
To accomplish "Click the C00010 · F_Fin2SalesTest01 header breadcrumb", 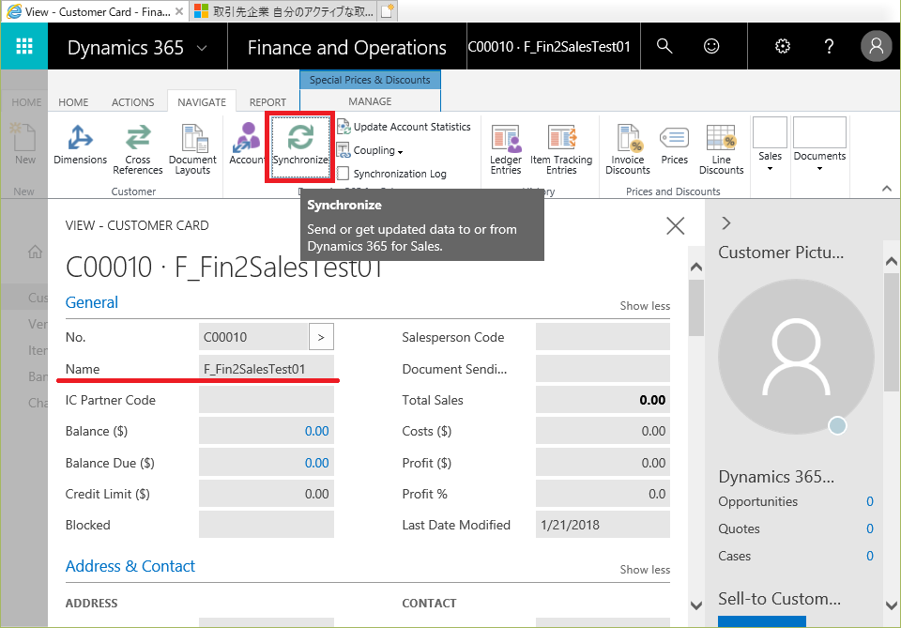I will pos(549,47).
